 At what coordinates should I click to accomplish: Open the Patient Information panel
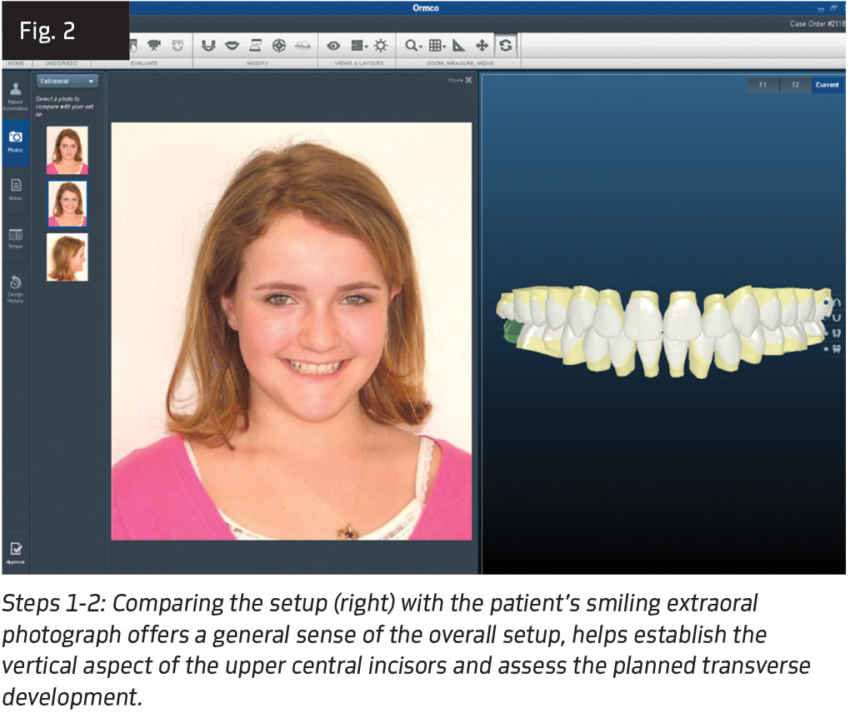point(15,92)
